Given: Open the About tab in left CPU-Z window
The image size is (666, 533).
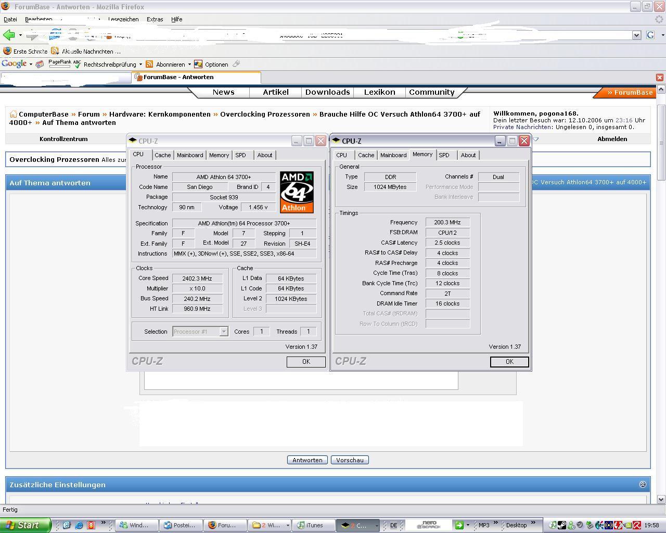Looking at the screenshot, I should click(265, 155).
